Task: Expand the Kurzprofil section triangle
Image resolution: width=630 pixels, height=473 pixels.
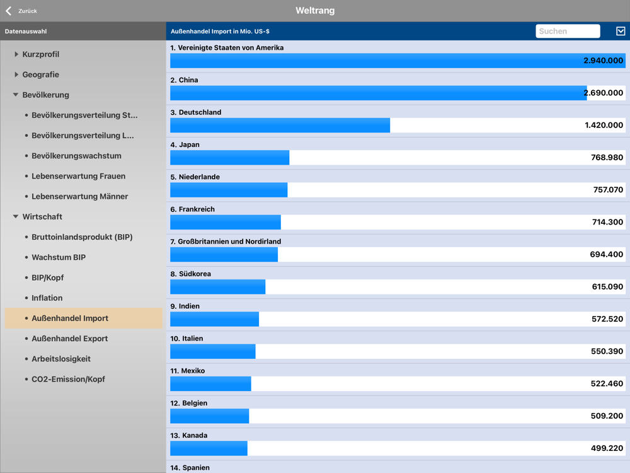Action: pyautogui.click(x=16, y=54)
